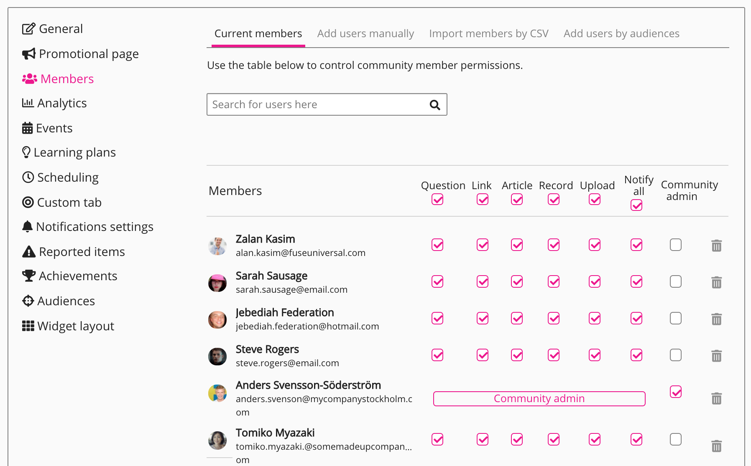Open Notifications settings in sidebar
This screenshot has height=466, width=751.
pos(95,227)
